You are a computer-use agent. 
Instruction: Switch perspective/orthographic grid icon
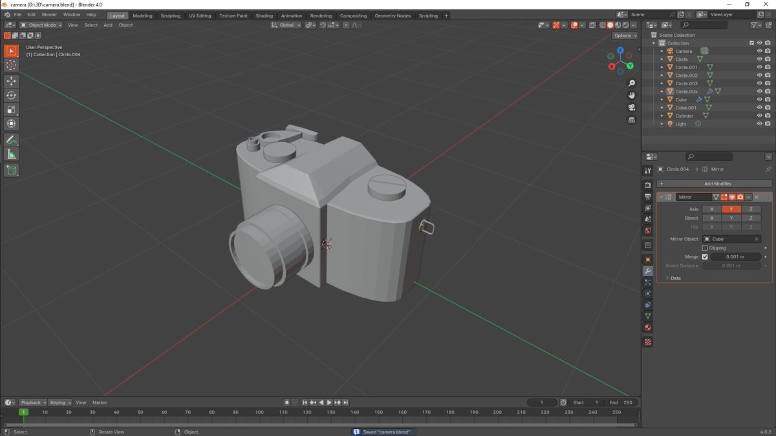(632, 120)
